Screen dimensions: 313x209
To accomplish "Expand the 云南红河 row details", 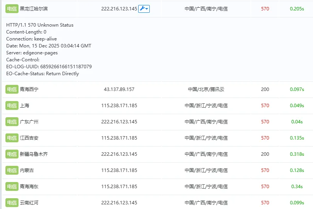I will click(29, 203).
